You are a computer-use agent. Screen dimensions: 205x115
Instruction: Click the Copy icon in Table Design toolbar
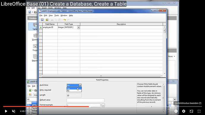pyautogui.click(x=56, y=20)
